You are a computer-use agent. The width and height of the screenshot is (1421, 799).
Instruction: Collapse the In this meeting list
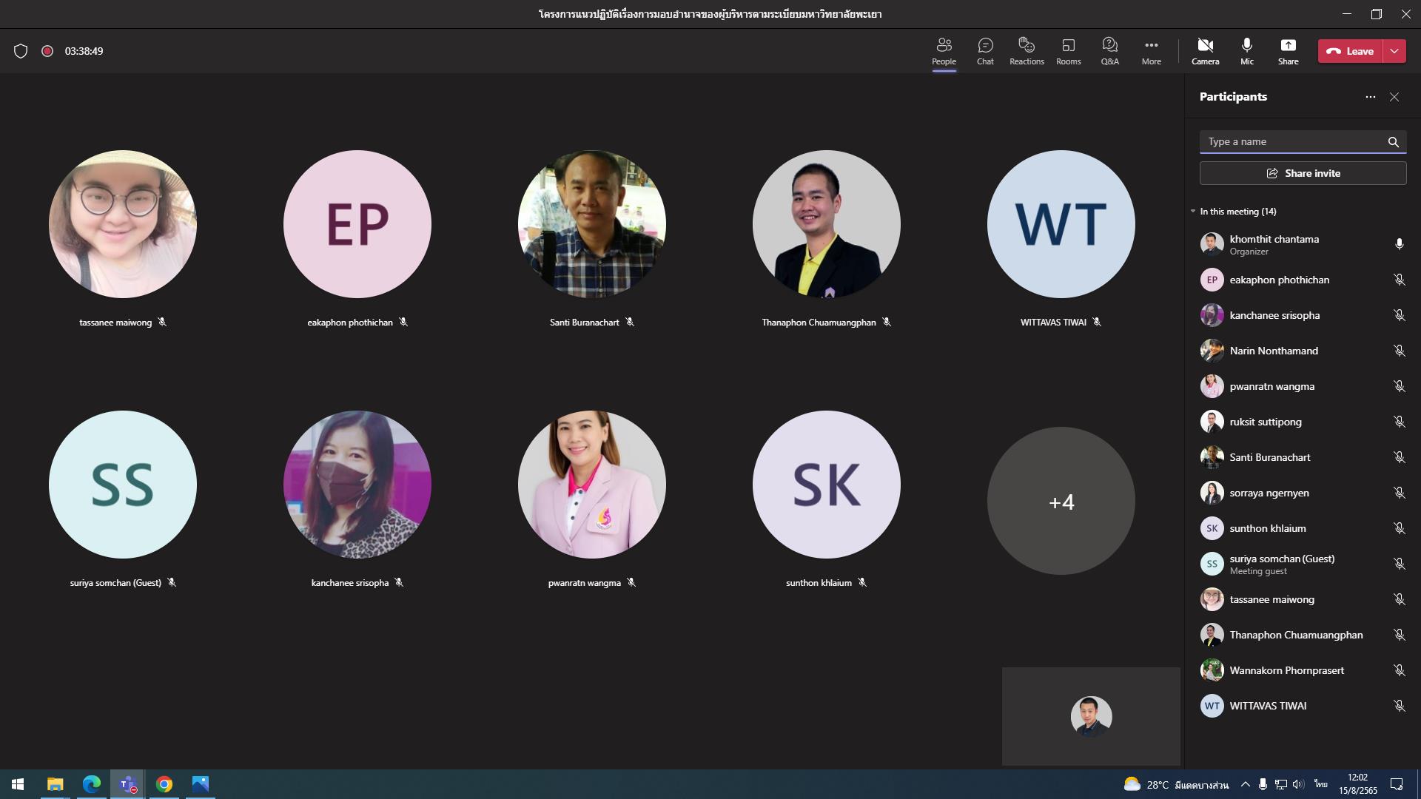click(1193, 212)
